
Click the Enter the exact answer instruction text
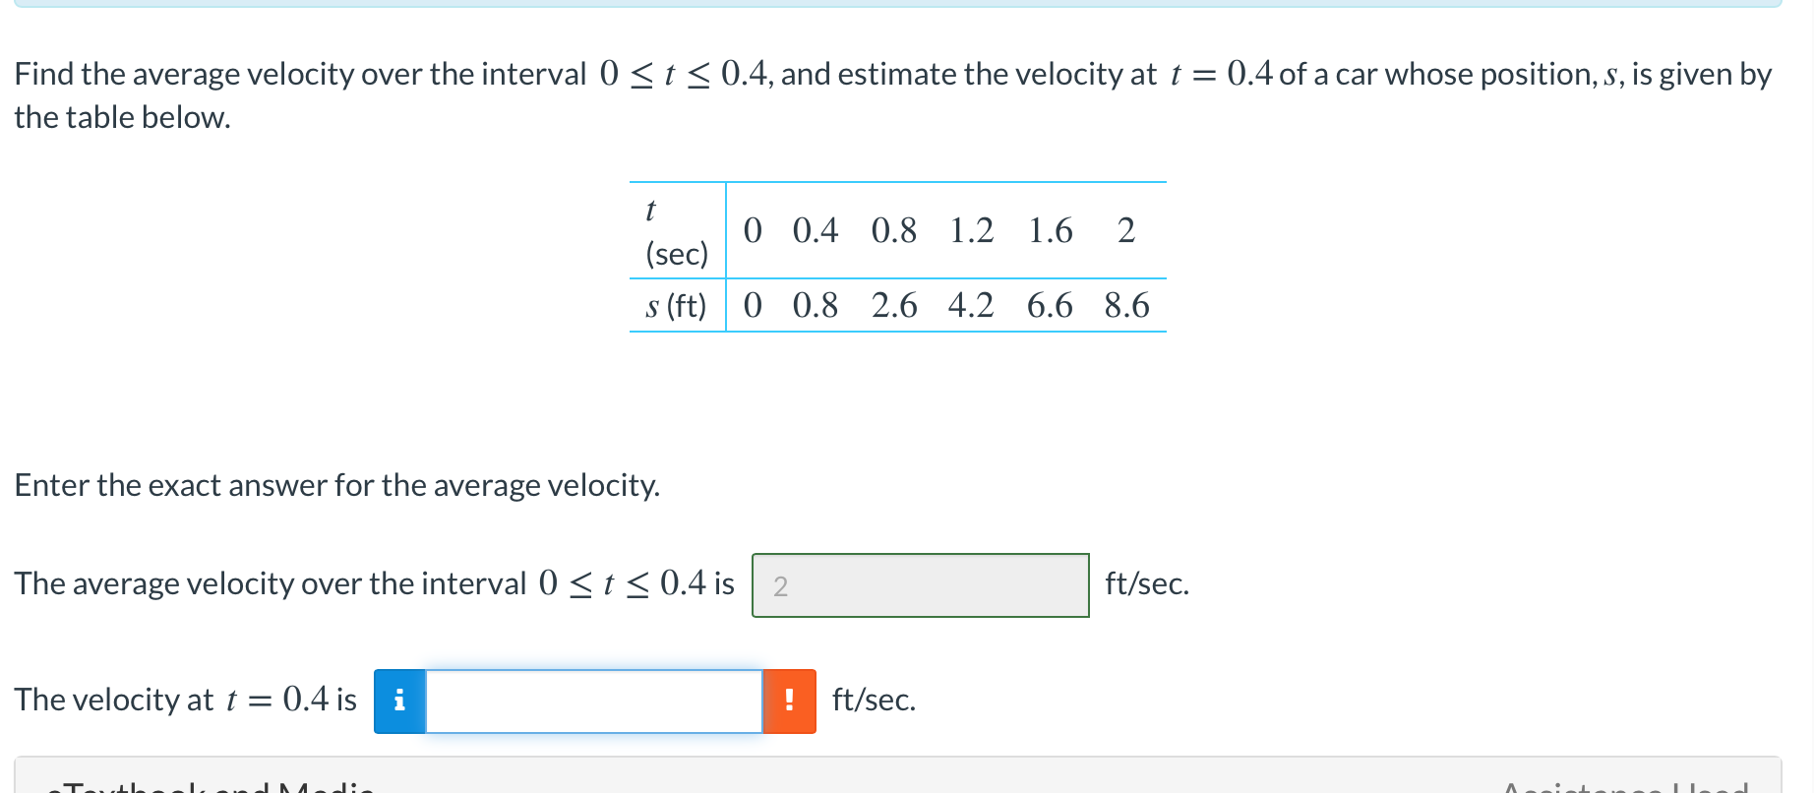pyautogui.click(x=337, y=484)
